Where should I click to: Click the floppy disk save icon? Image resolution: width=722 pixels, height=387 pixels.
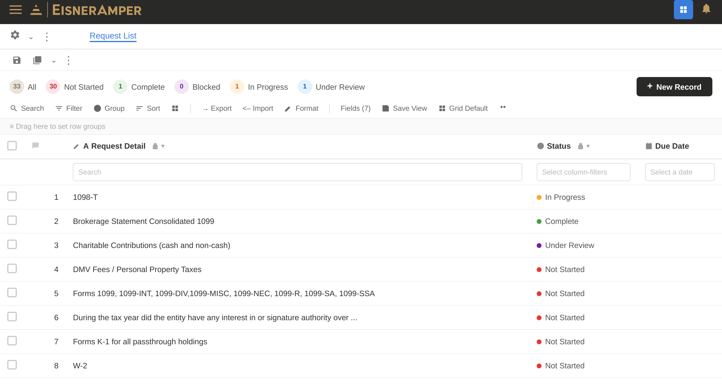point(17,60)
